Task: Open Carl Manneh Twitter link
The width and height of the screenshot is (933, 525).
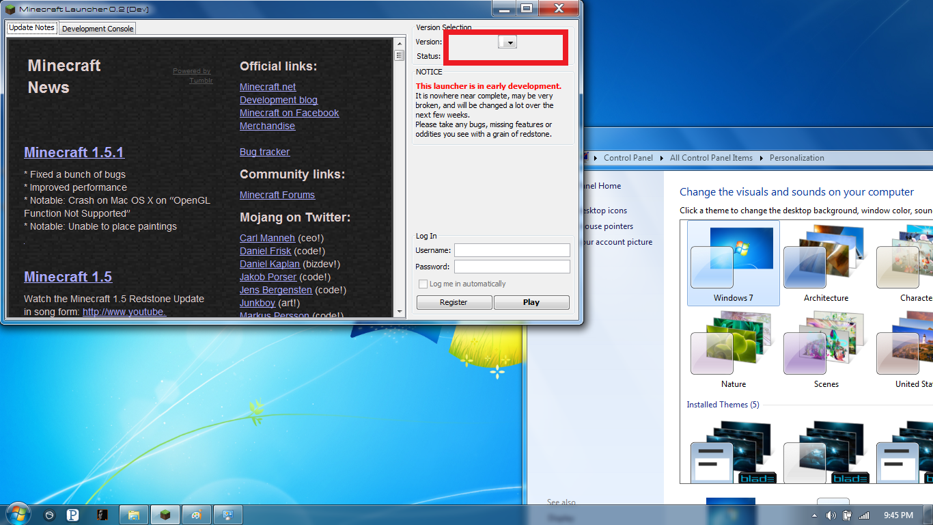Action: coord(267,238)
